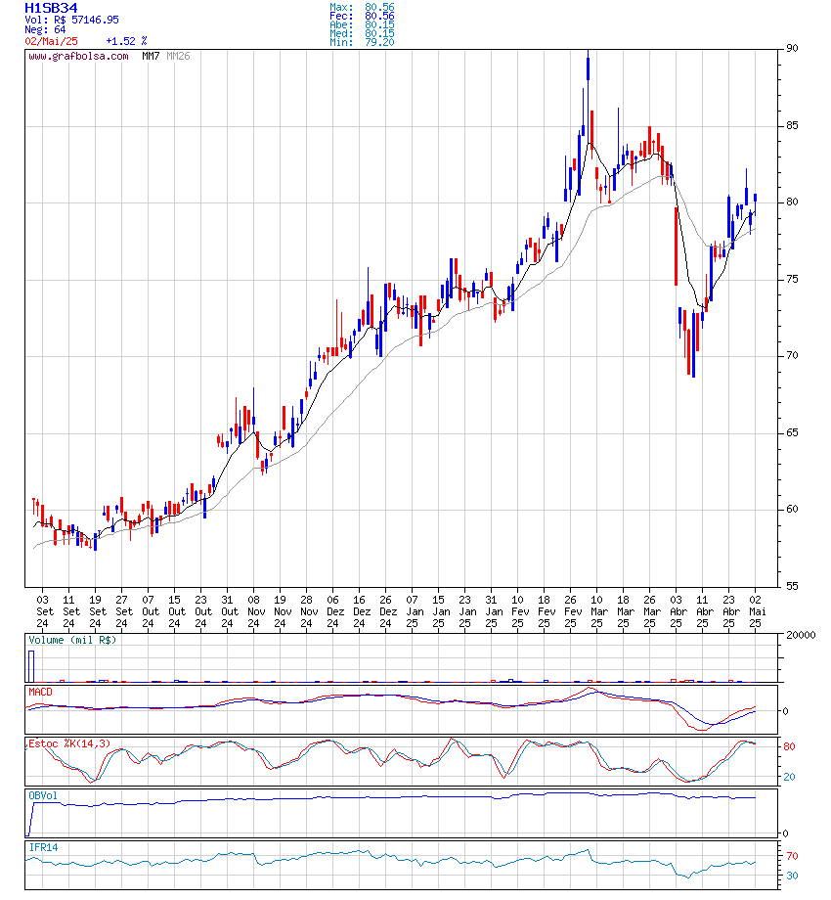Image resolution: width=831 pixels, height=900 pixels.
Task: Click the Neg: 64 trades count
Action: tap(45, 30)
